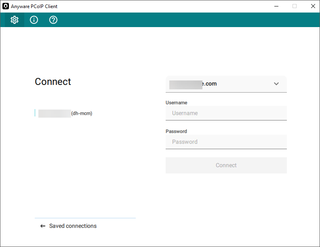
Task: Click the Username input field
Action: coord(226,113)
